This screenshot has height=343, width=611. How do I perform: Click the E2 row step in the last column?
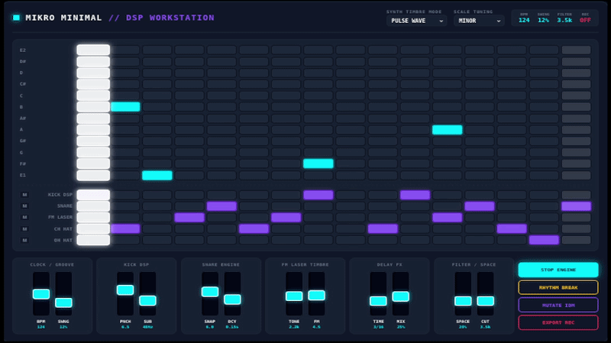[577, 50]
